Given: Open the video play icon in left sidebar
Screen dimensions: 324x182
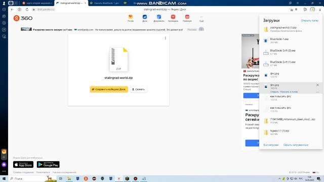Looking at the screenshot, I should 4,23.
